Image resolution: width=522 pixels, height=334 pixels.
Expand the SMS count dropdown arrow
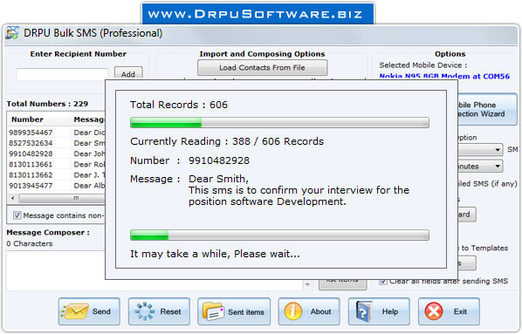[498, 150]
